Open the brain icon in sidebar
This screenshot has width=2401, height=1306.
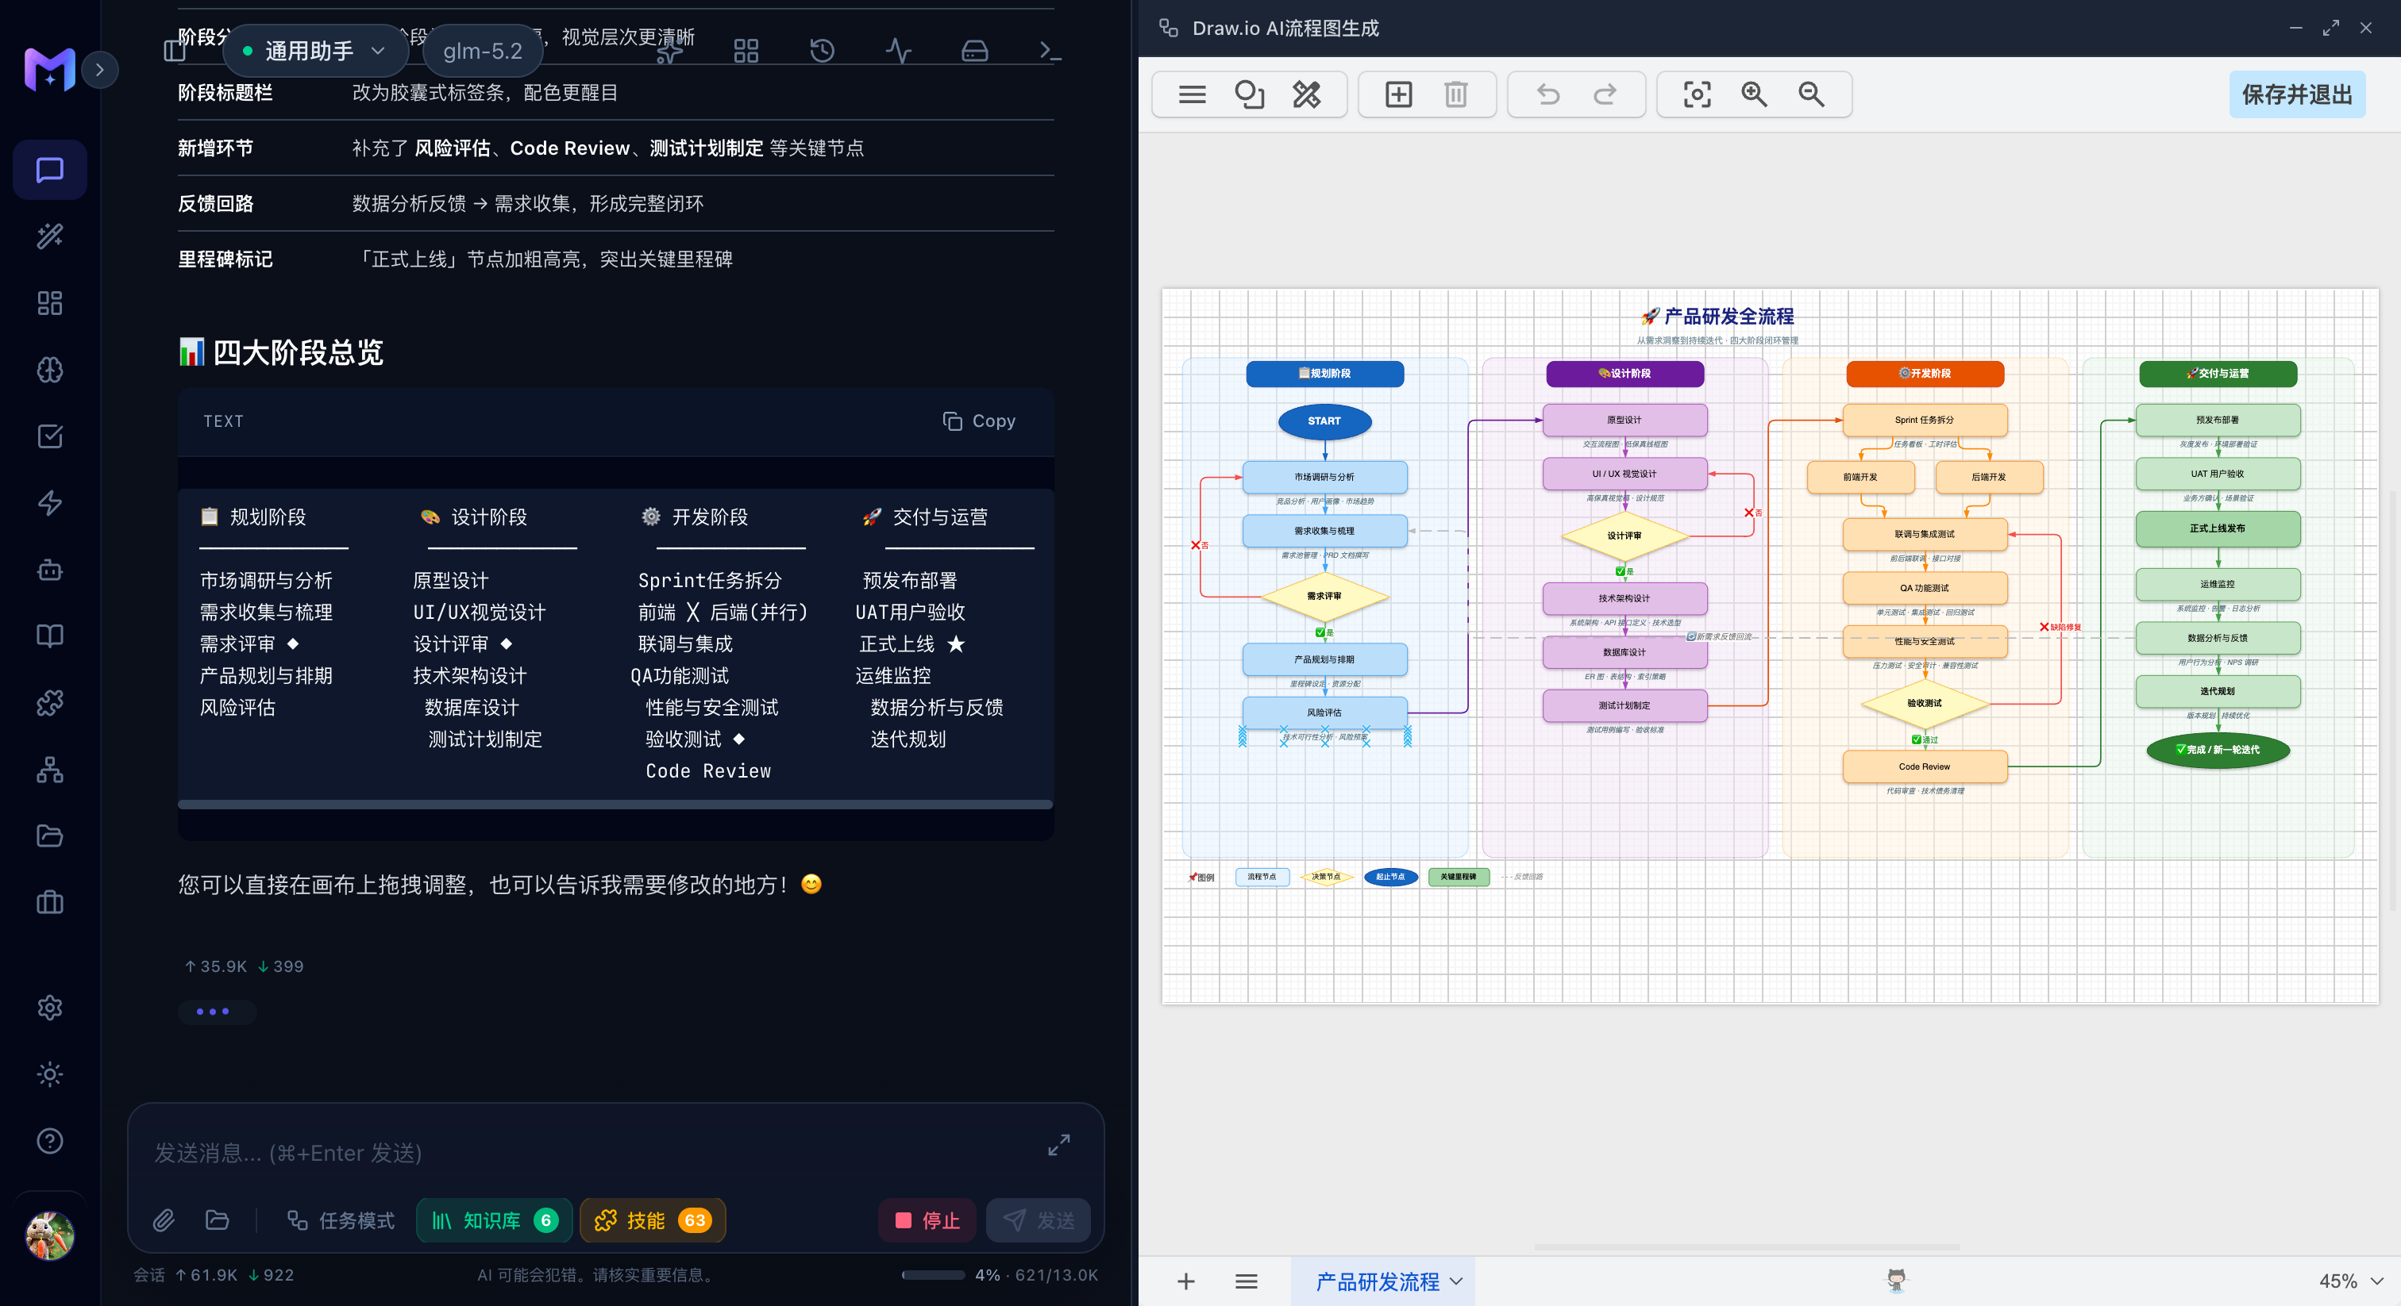pos(49,370)
